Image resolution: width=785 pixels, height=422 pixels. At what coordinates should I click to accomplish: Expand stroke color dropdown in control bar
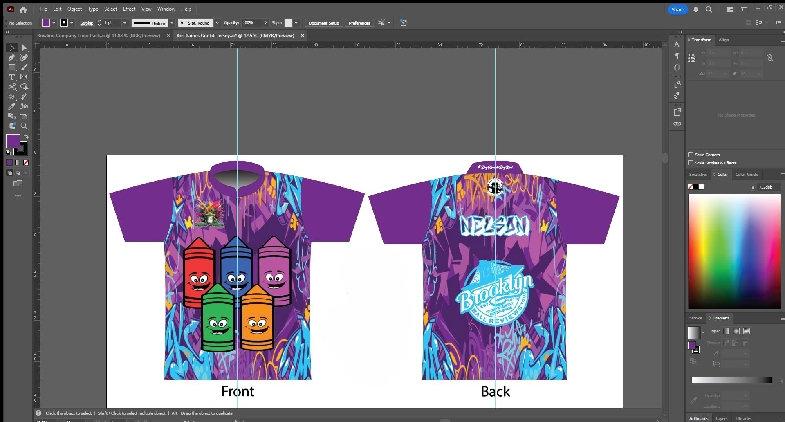pos(72,23)
